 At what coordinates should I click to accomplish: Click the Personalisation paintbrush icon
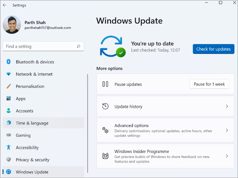(9, 86)
